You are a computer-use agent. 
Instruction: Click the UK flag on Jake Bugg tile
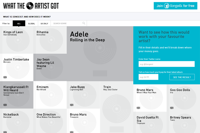(x=72, y=105)
